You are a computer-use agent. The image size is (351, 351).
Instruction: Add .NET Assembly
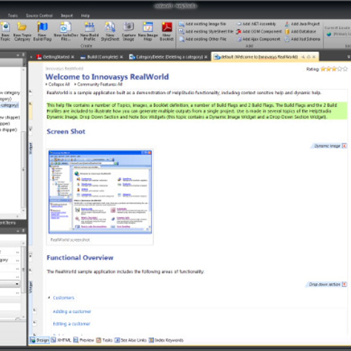coord(257,24)
